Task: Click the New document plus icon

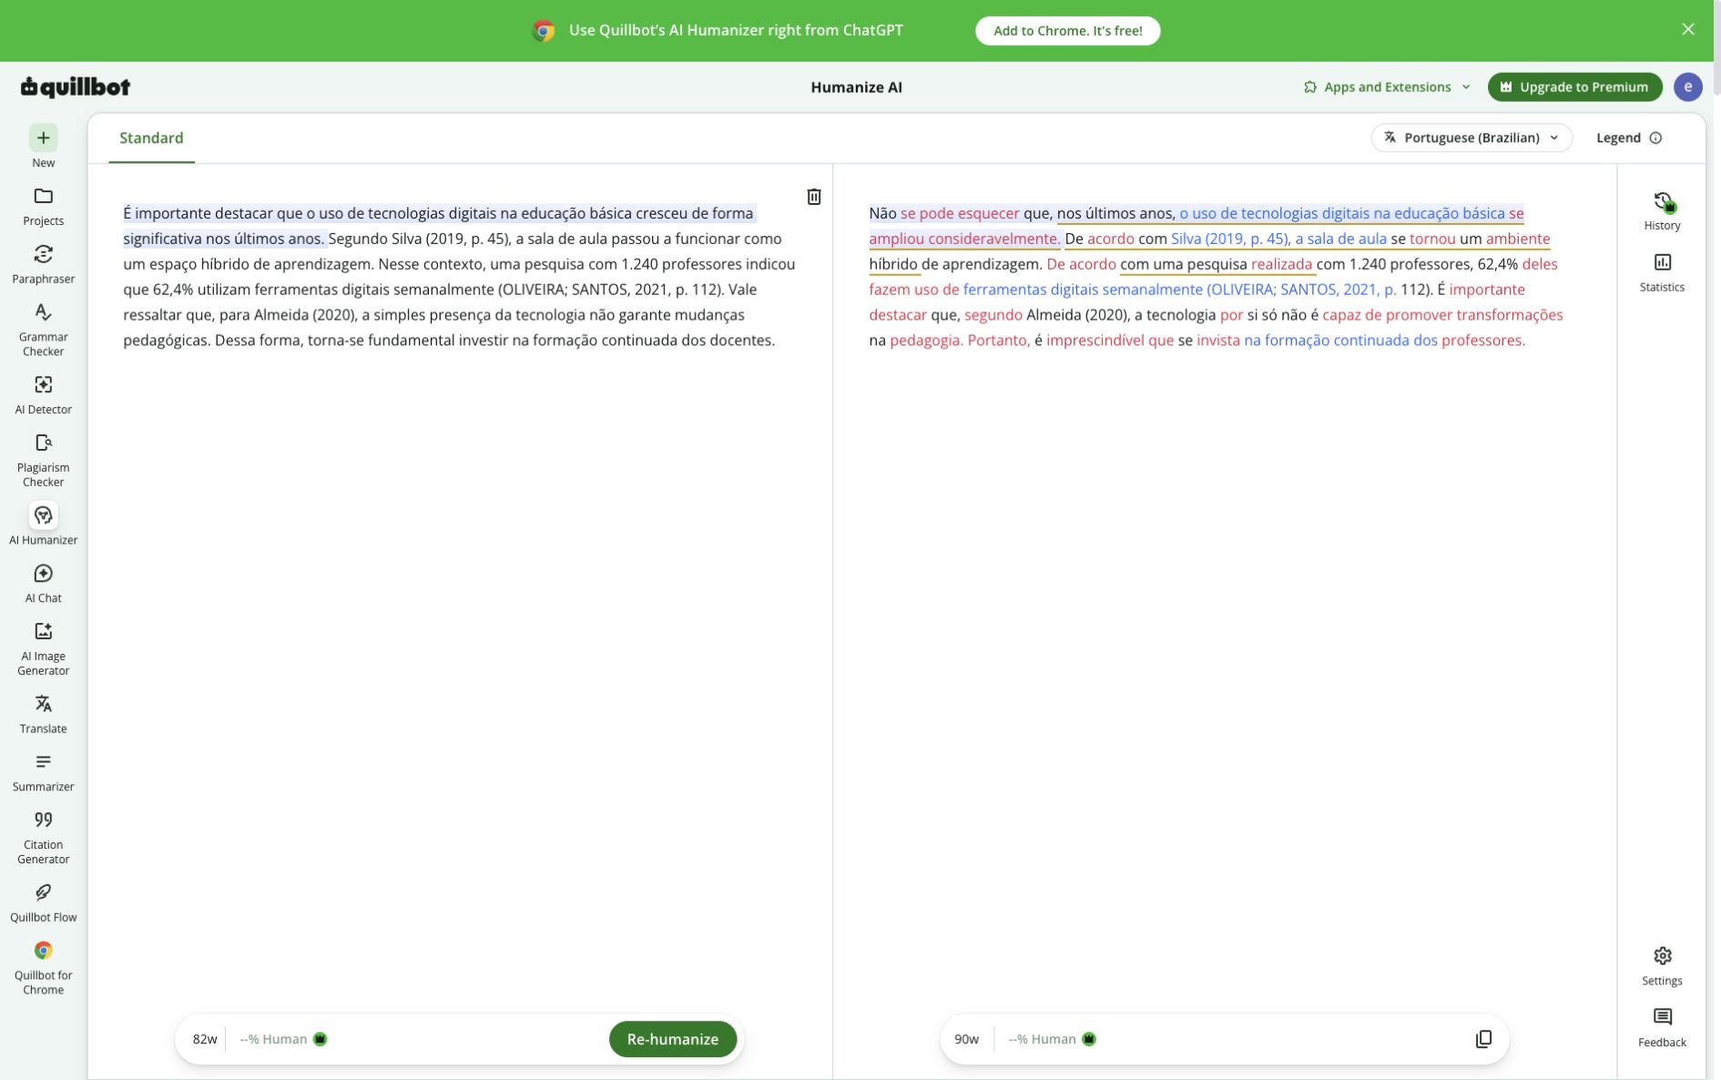Action: point(43,138)
